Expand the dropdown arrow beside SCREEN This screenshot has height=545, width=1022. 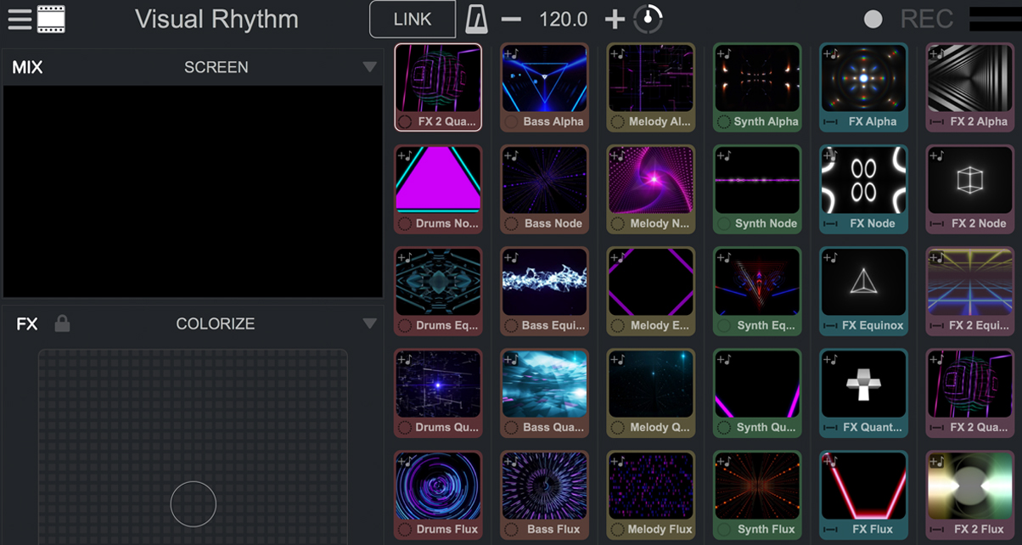click(x=370, y=67)
